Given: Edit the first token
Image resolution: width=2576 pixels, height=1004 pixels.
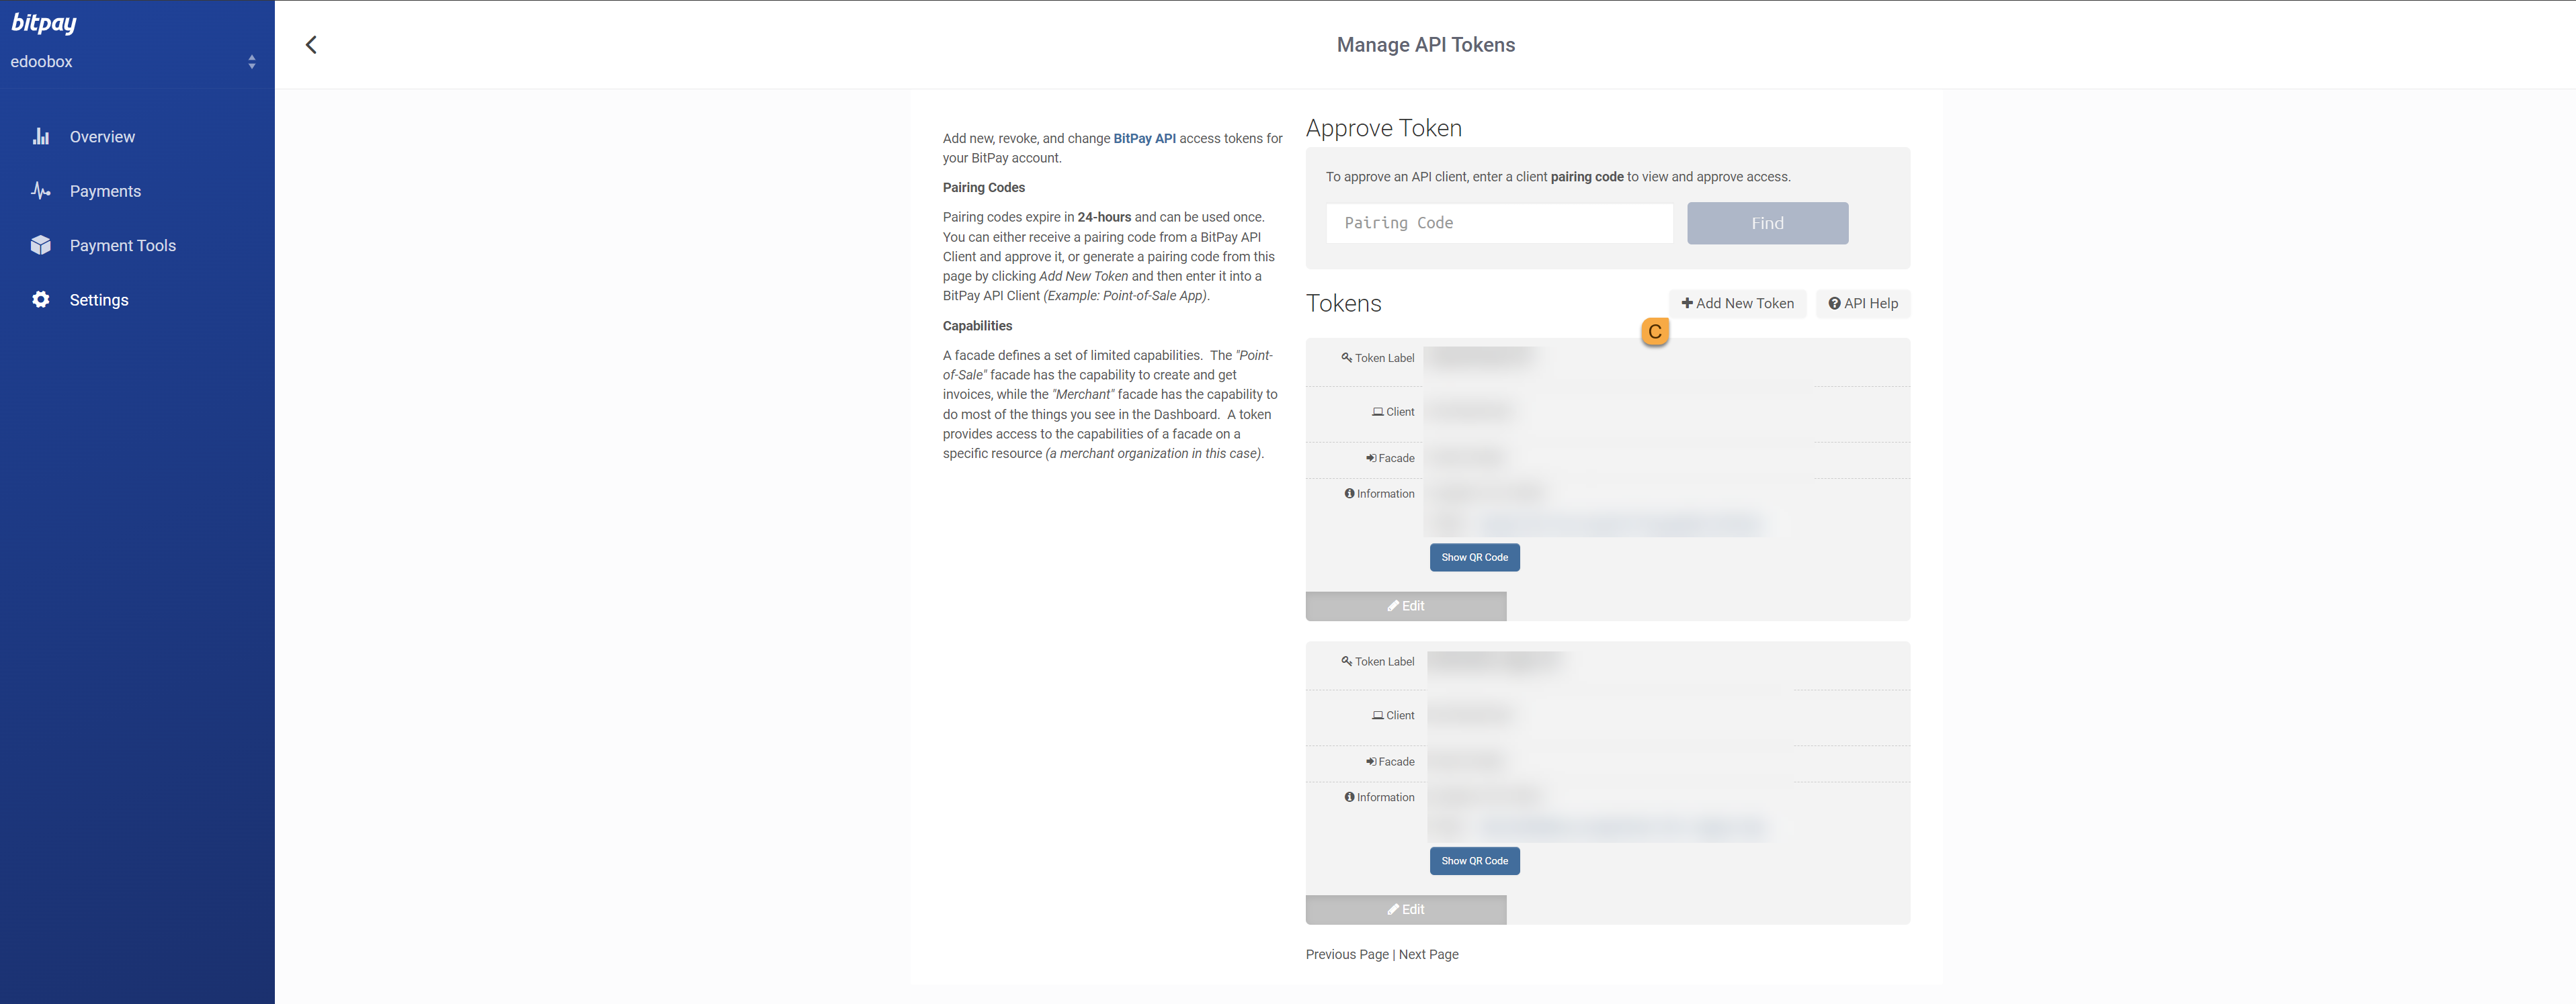Looking at the screenshot, I should [1405, 606].
